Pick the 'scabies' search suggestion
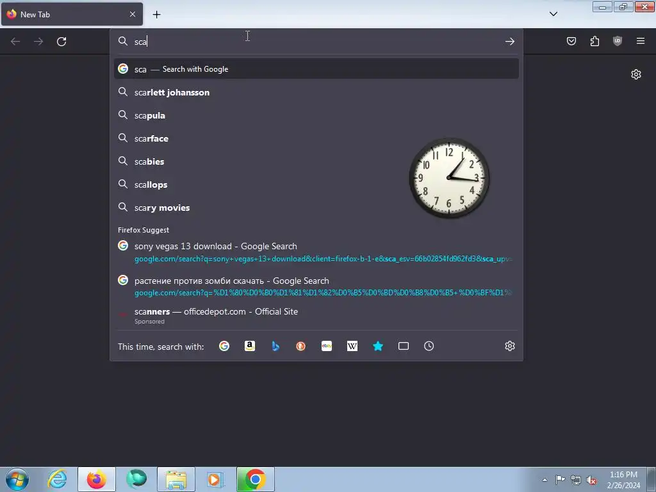 point(316,161)
